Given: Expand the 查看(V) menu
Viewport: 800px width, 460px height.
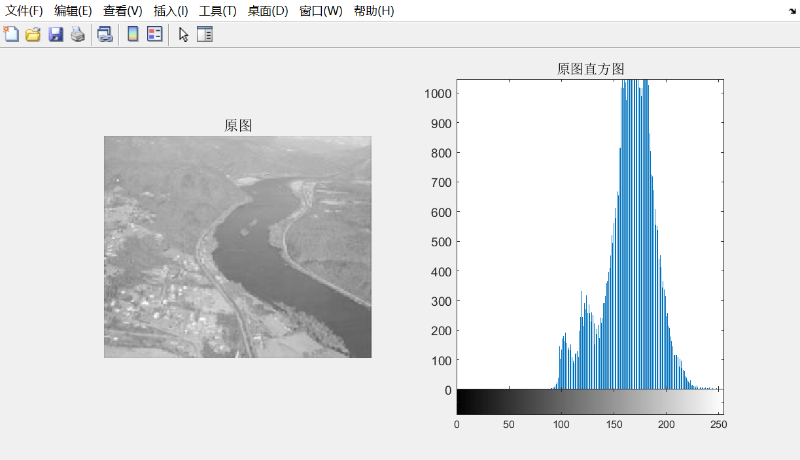Looking at the screenshot, I should (122, 11).
